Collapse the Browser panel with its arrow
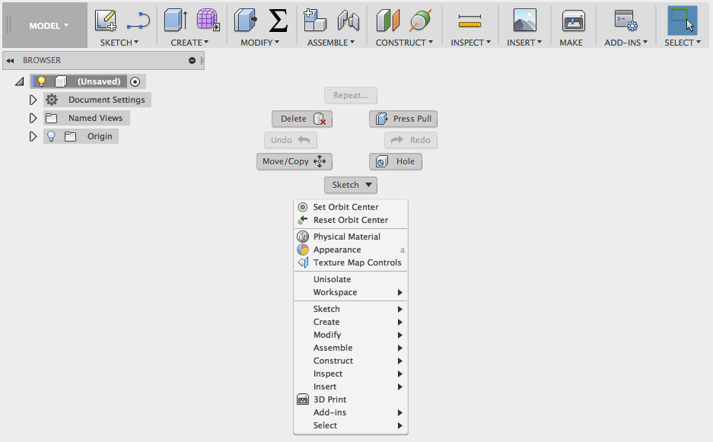The image size is (713, 442). click(11, 59)
